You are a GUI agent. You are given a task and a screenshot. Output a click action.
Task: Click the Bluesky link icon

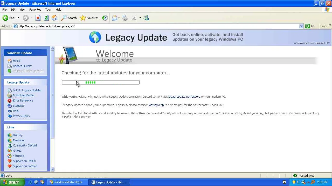click(x=10, y=135)
